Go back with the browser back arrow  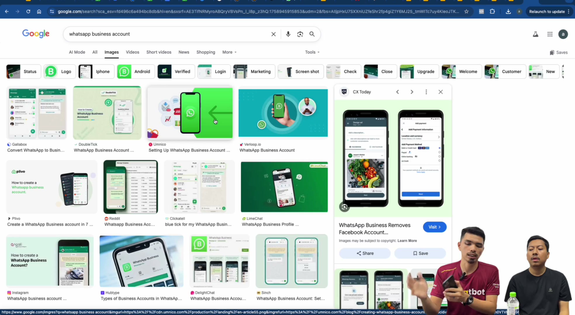(x=7, y=11)
